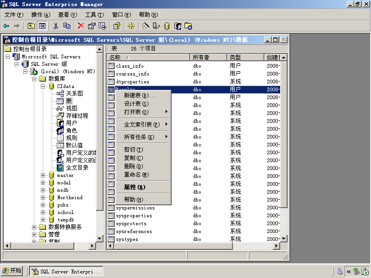Click the Export List toolbar icon
Screen dimensions: 371x278
click(102, 26)
